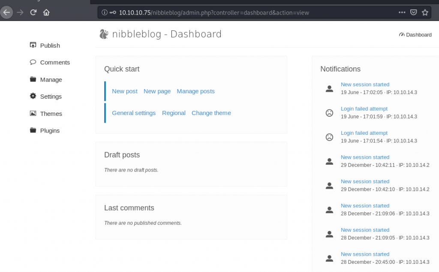439x272 pixels.
Task: Open the Plugins menu
Action: [50, 130]
